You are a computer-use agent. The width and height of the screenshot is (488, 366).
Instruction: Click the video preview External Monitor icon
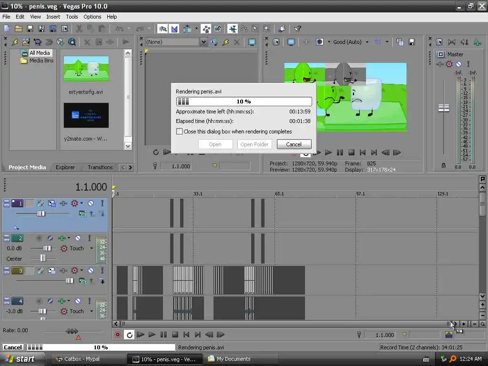tap(291, 42)
